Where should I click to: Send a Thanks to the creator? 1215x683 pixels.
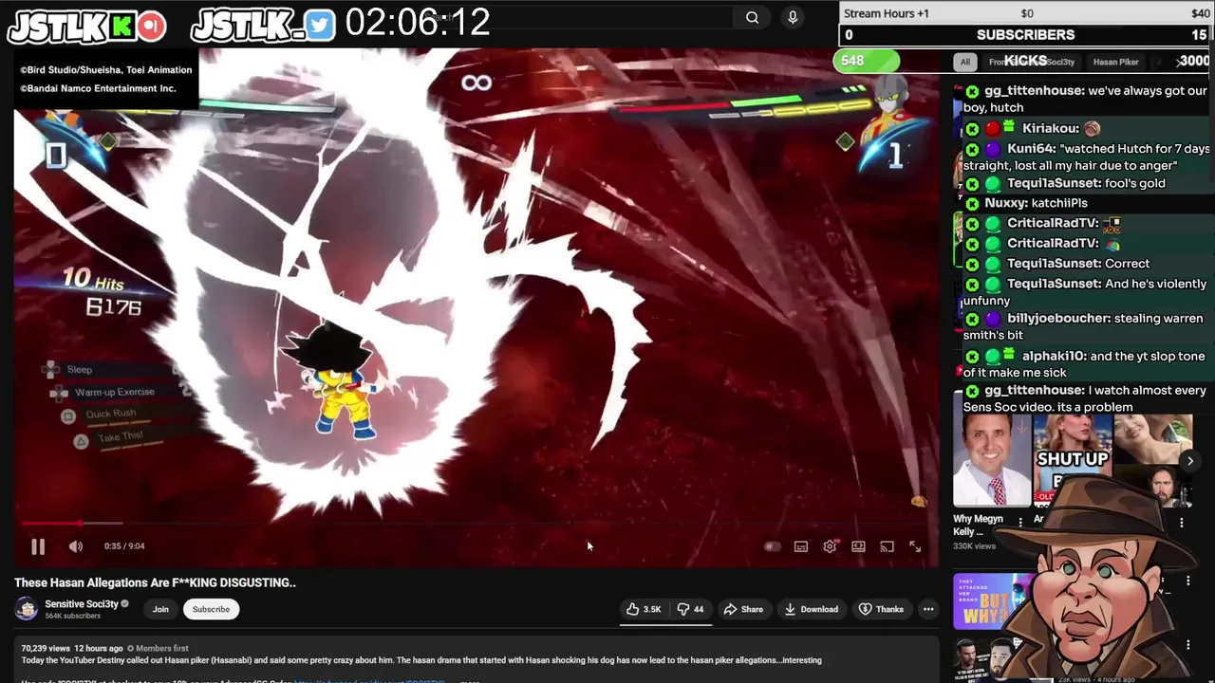[881, 609]
